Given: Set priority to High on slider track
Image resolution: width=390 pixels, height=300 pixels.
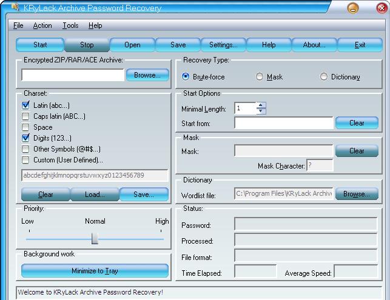Looking at the screenshot, I should [161, 239].
